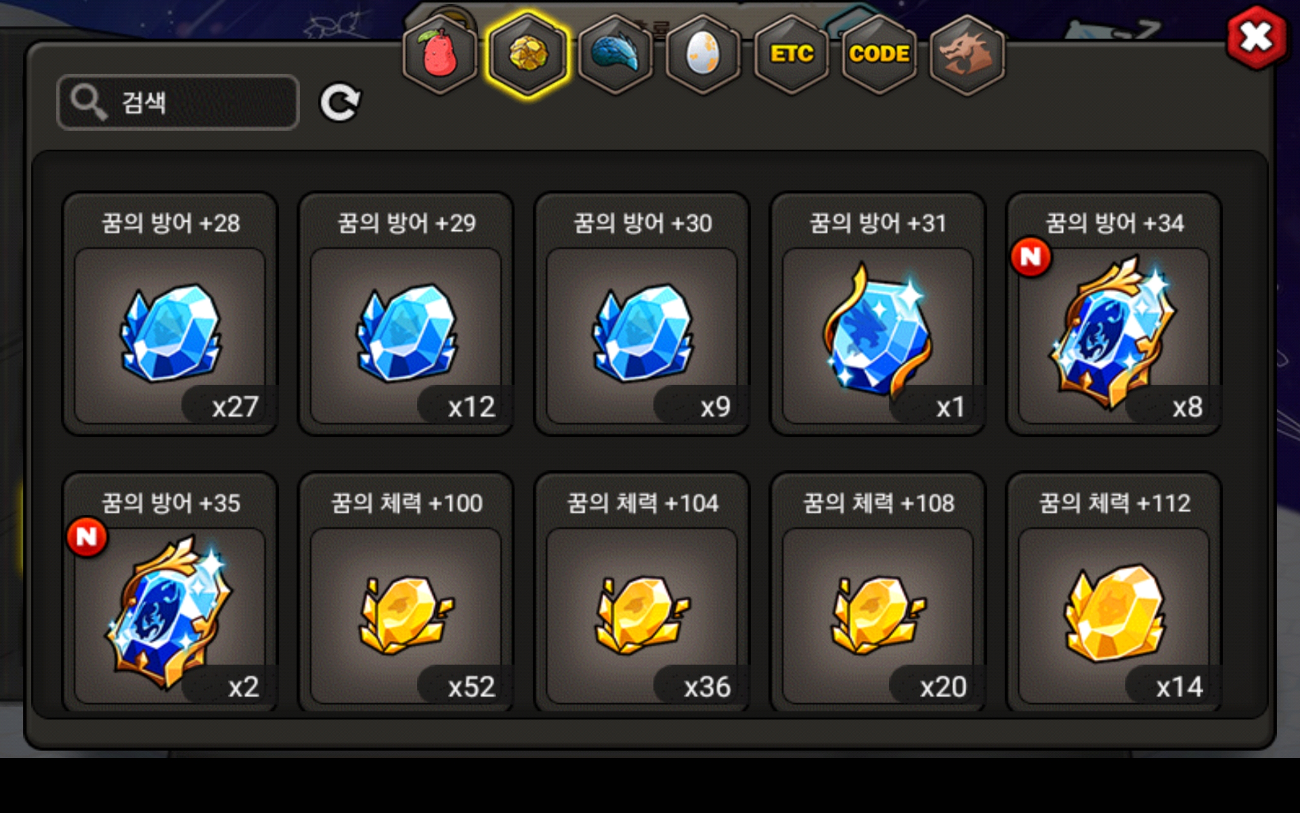Open the egg category tab
The image size is (1300, 813).
[703, 54]
